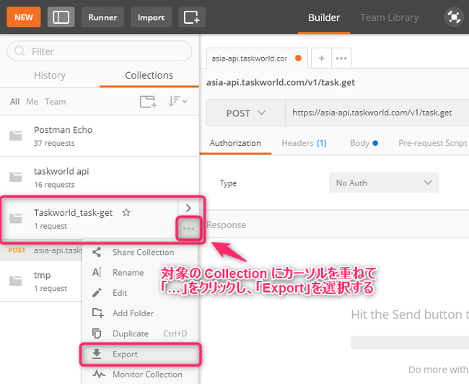Viewport: 469px width, 384px height.
Task: Open the Postman Echo collection
Action: click(x=100, y=136)
